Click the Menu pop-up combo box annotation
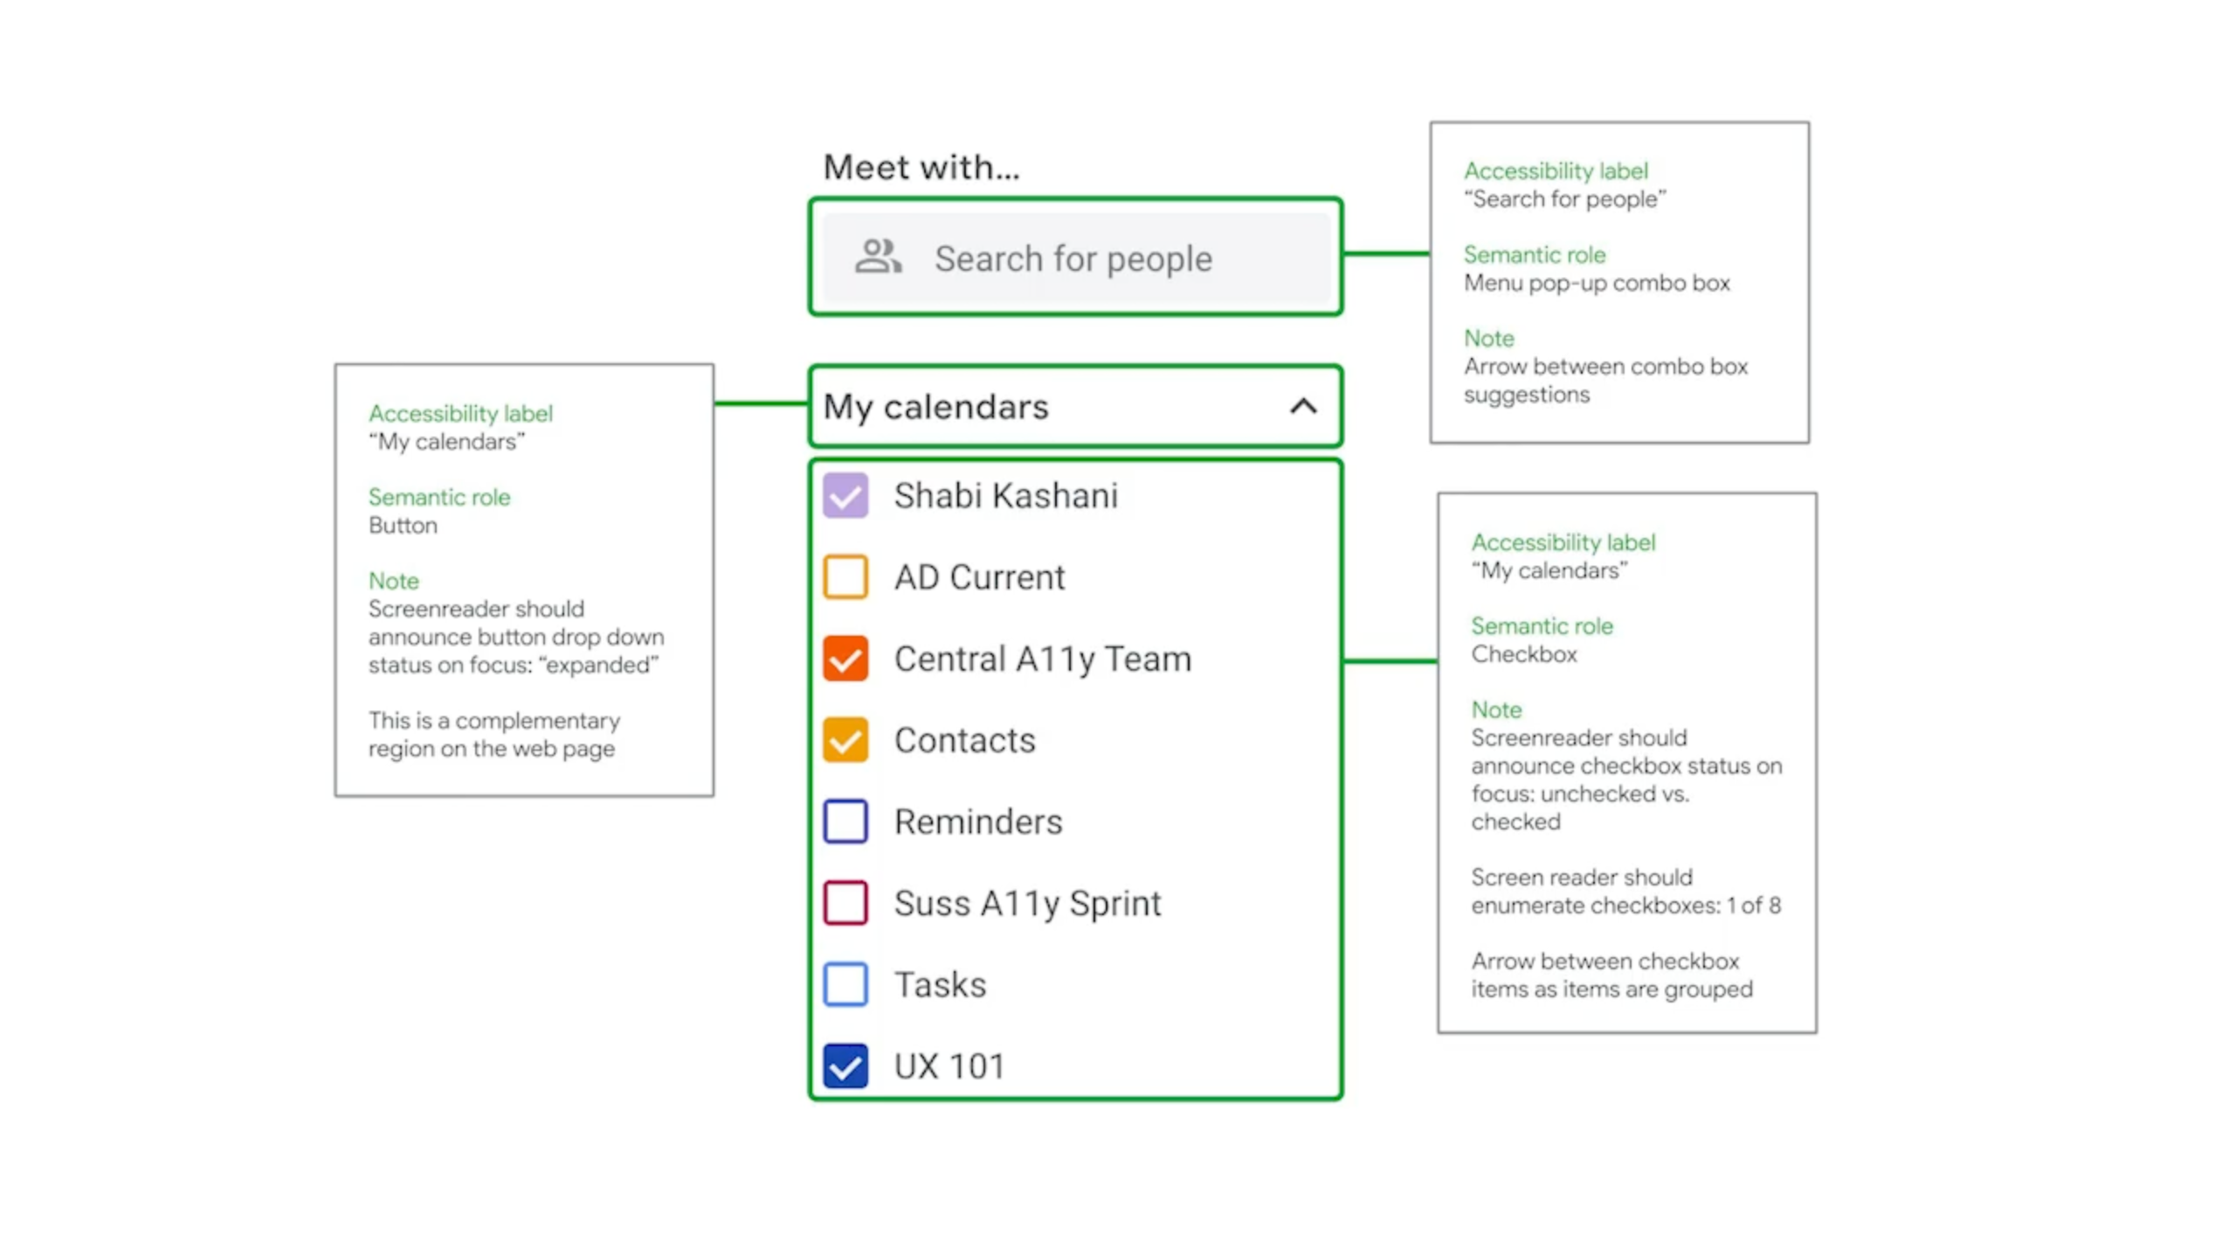Image resolution: width=2215 pixels, height=1233 pixels. pos(1596,283)
